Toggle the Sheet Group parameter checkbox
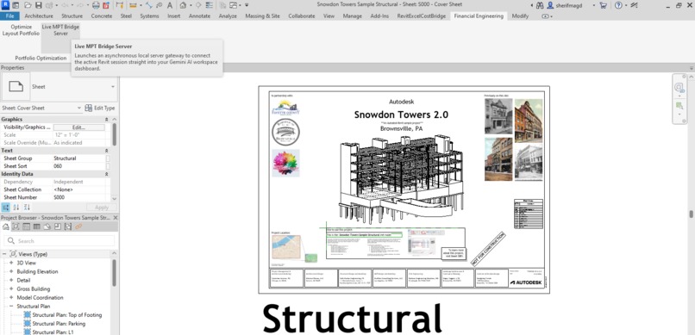695x335 pixels. coord(108,158)
